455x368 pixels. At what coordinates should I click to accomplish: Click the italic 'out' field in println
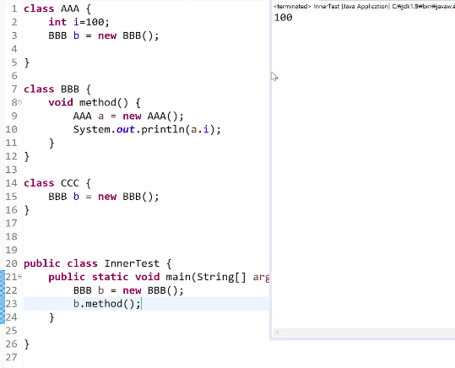point(125,129)
